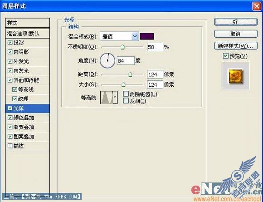Click the 距离 distance field showing 124

point(155,74)
